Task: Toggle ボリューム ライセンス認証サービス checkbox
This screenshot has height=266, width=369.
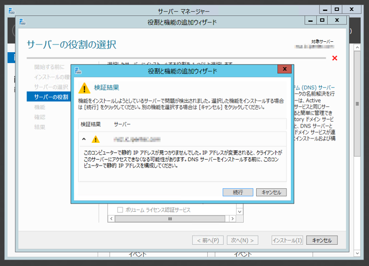Action: (120, 210)
